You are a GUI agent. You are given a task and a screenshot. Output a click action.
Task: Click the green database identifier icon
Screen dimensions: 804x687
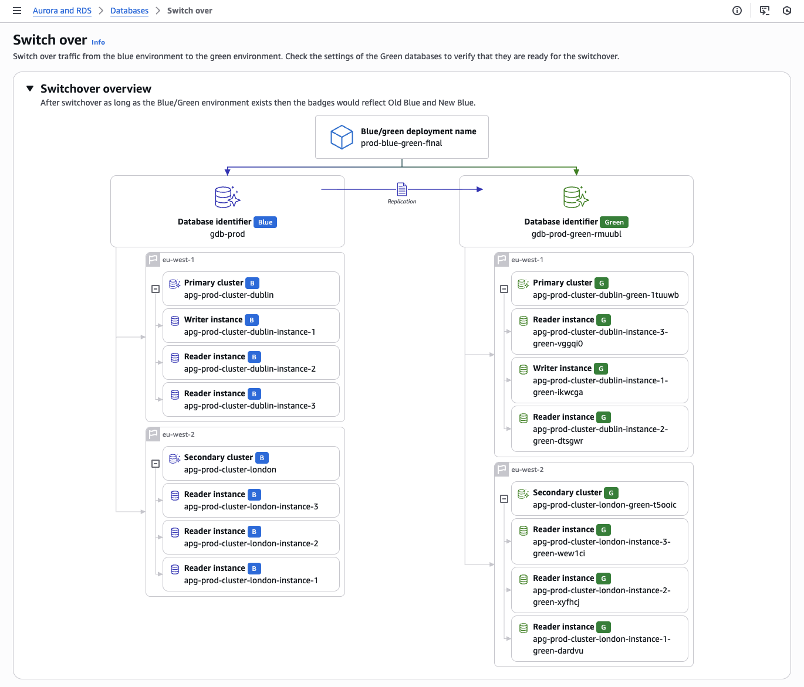click(x=576, y=197)
